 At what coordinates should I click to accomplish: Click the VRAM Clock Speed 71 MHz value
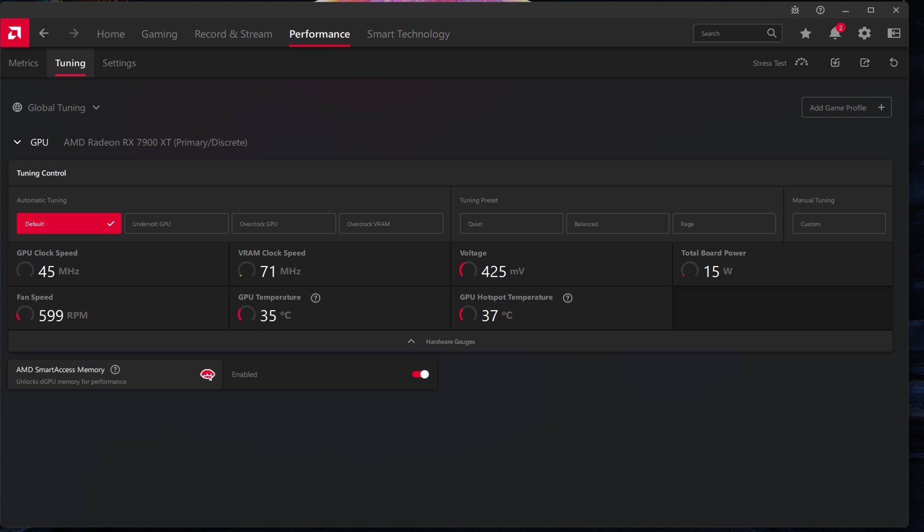pos(280,271)
